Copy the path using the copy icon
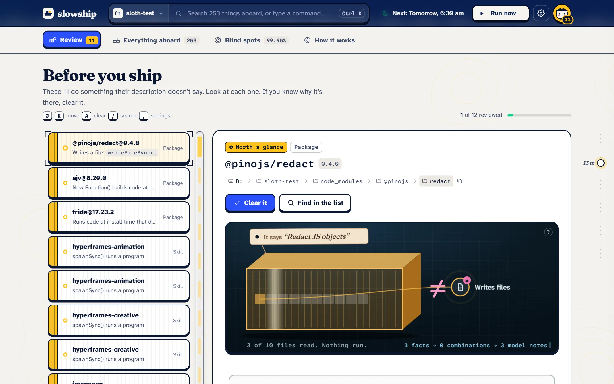Image resolution: width=614 pixels, height=384 pixels. pyautogui.click(x=460, y=181)
